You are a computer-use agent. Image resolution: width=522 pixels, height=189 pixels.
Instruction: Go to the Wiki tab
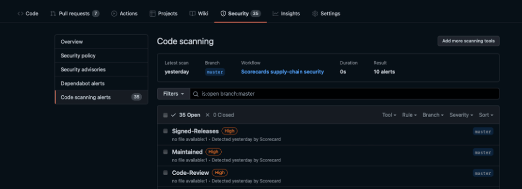point(199,14)
